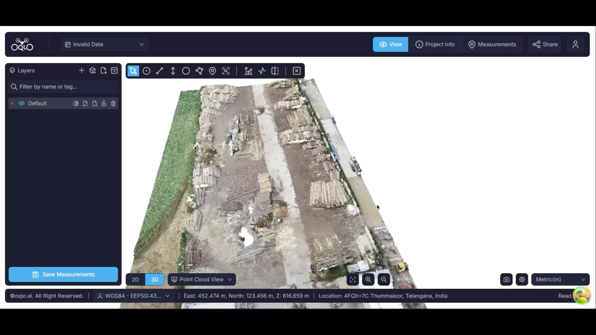The image size is (596, 335).
Task: Select the polygon measurement tool
Action: (x=199, y=71)
